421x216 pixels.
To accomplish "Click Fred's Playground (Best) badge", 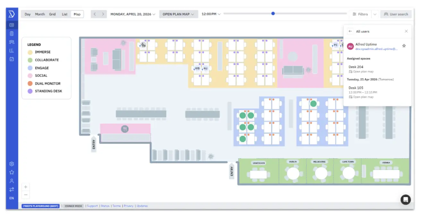I will (40, 206).
